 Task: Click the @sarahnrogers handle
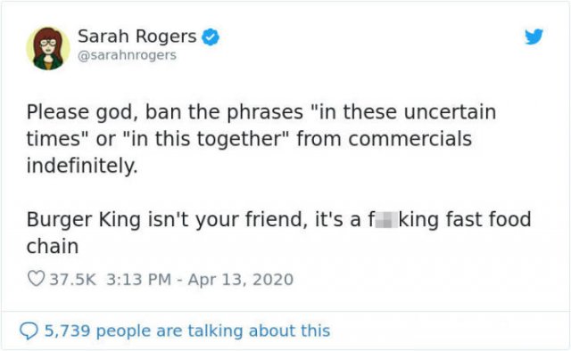pos(127,55)
